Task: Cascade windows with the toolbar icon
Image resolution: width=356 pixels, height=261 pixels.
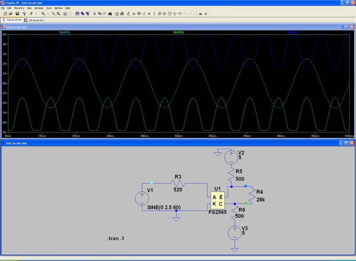Action: tap(82, 14)
